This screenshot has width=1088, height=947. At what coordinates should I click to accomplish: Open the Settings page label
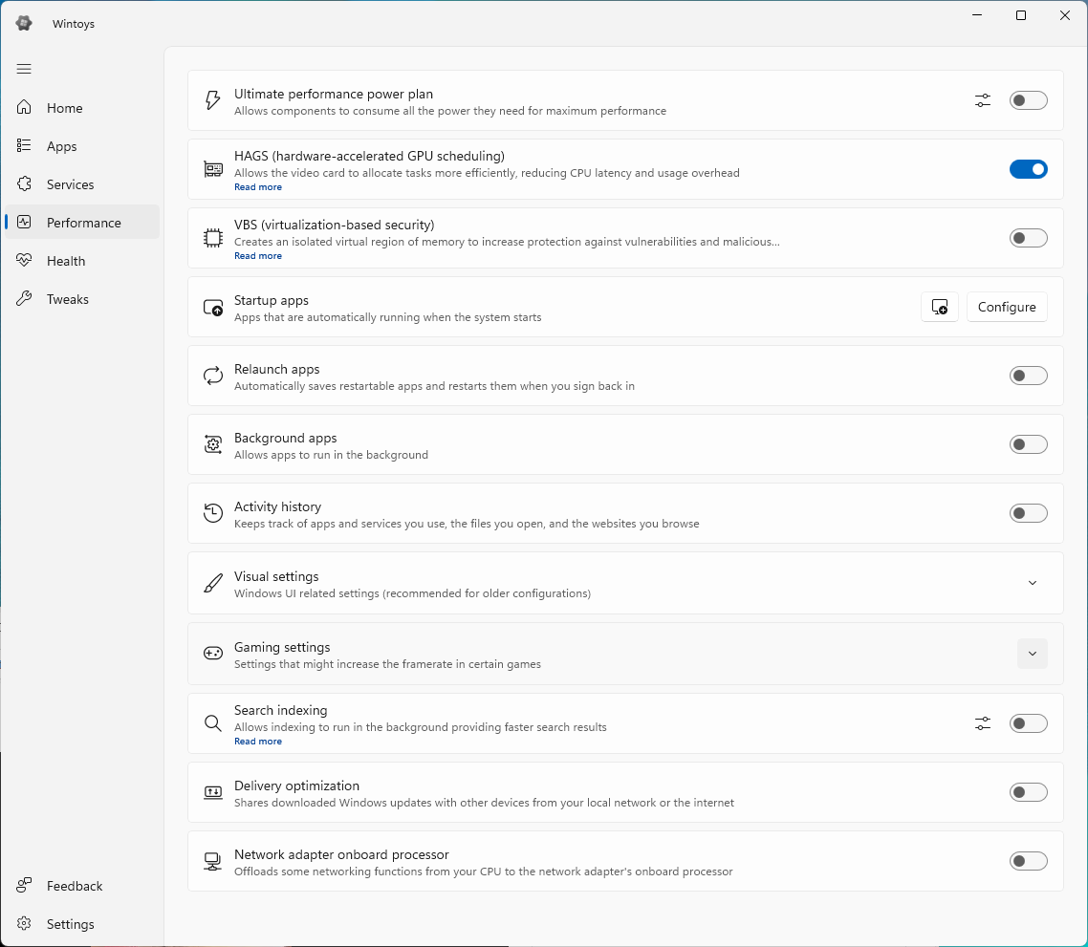coord(70,924)
